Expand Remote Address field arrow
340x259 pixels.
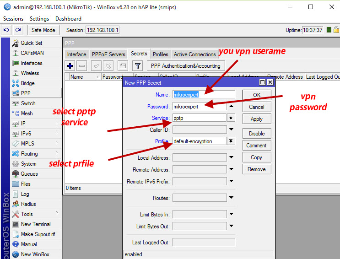pyautogui.click(x=232, y=169)
